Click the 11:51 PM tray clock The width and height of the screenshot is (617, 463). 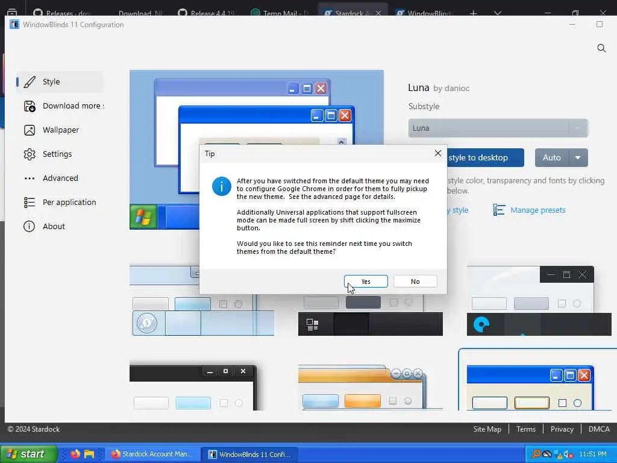pyautogui.click(x=593, y=454)
